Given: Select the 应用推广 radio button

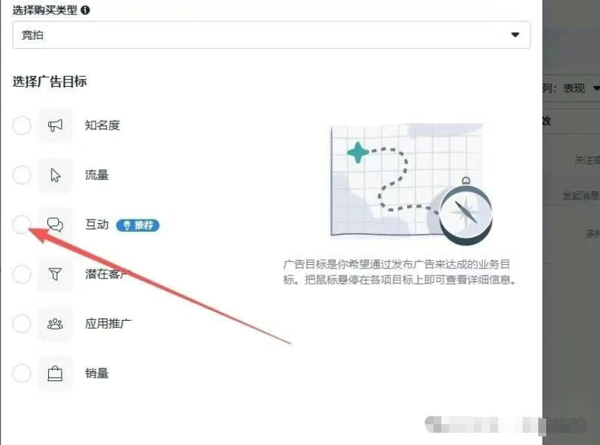Looking at the screenshot, I should pyautogui.click(x=22, y=324).
